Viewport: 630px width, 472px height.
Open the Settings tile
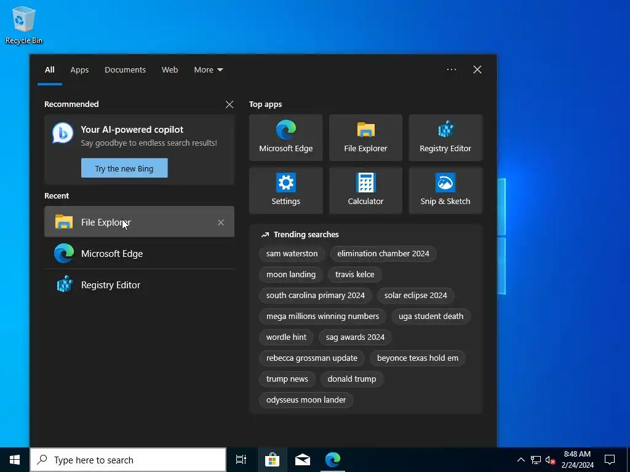(x=285, y=191)
